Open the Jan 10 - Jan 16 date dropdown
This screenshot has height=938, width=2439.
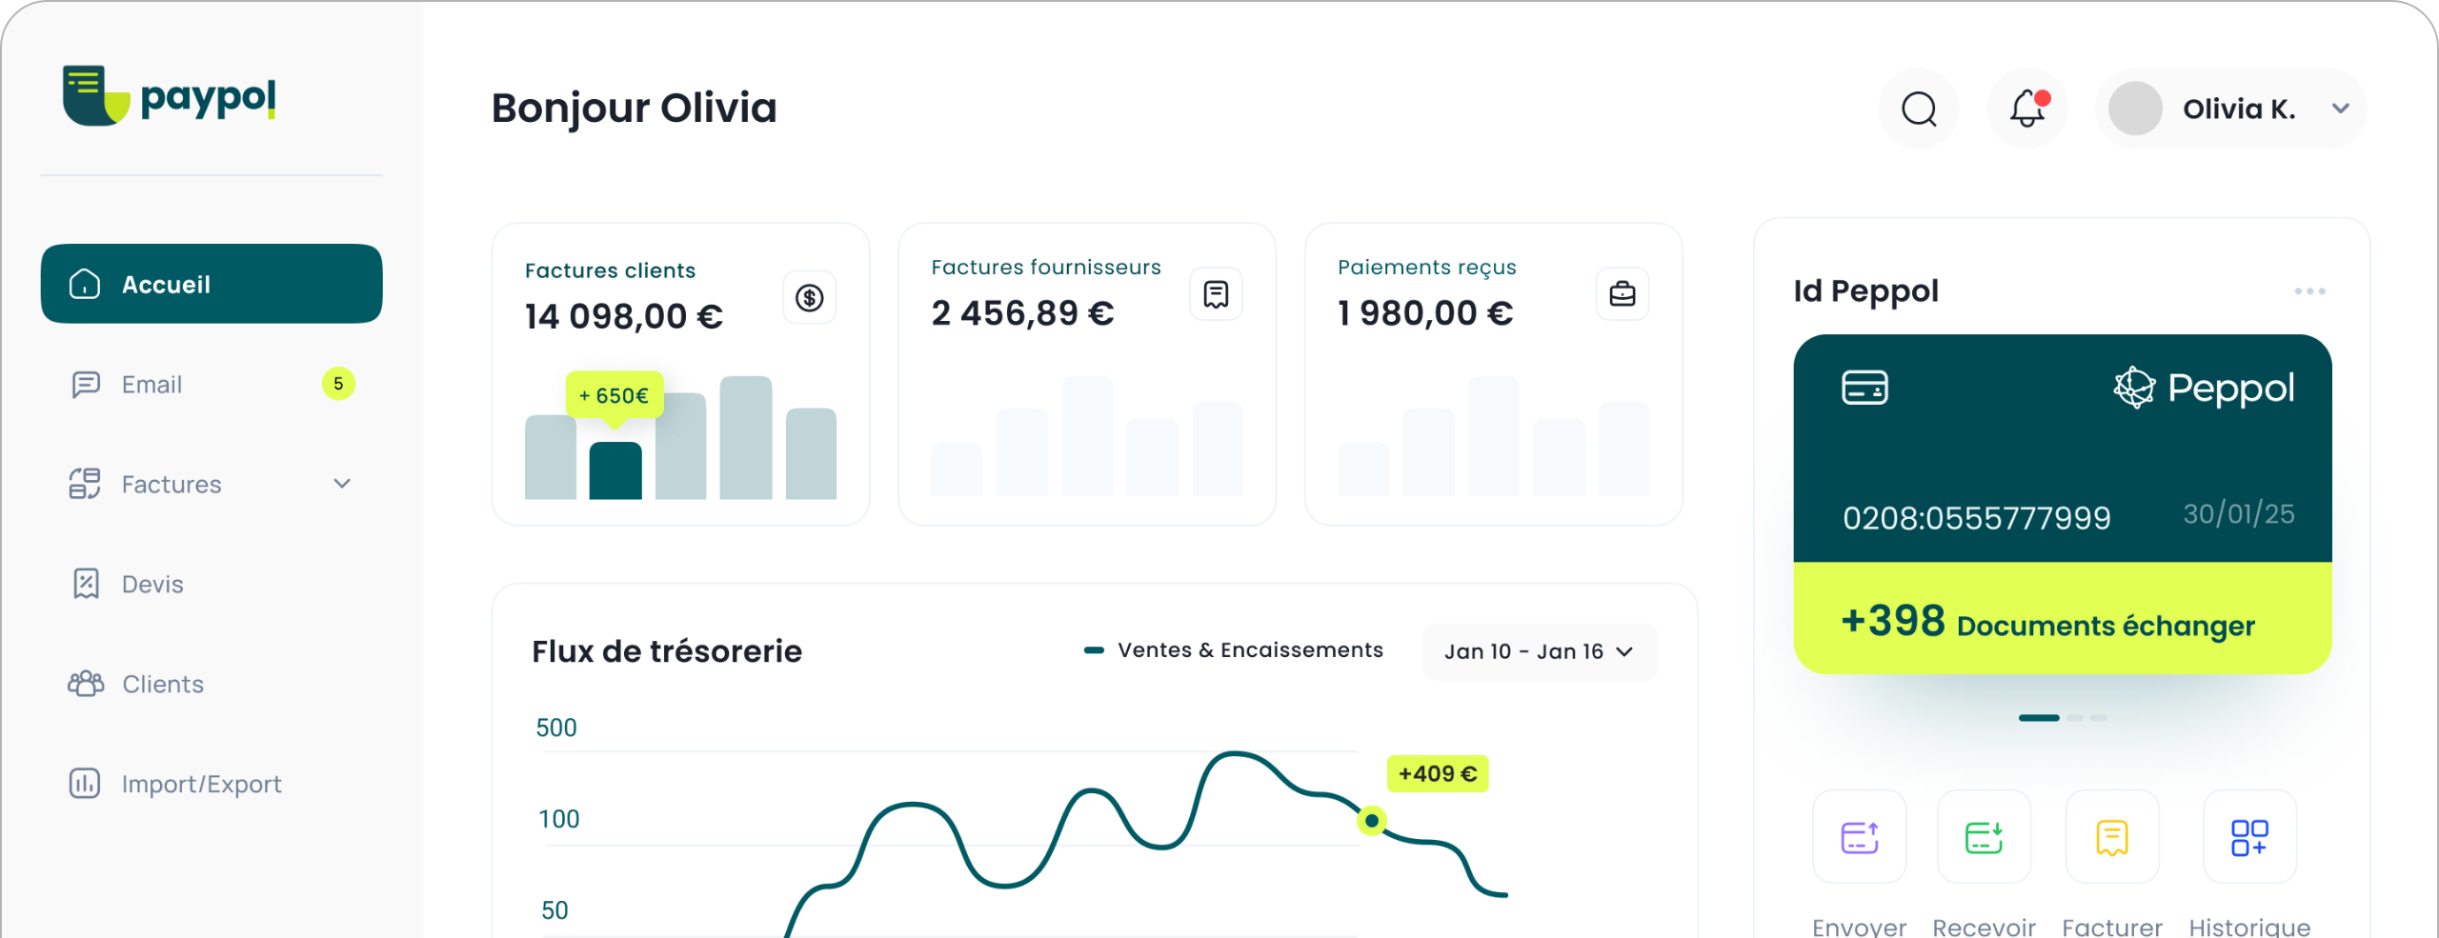tap(1539, 651)
